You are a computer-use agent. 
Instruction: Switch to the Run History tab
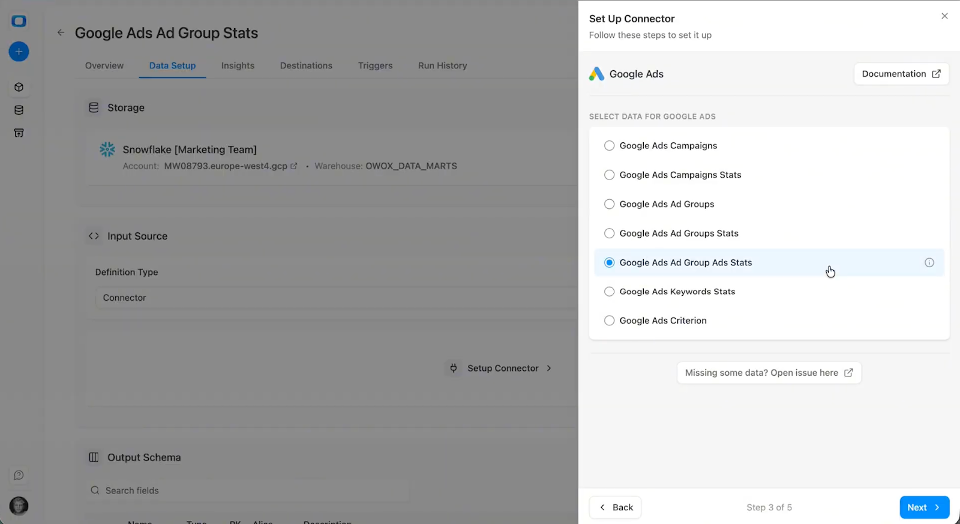pyautogui.click(x=442, y=65)
